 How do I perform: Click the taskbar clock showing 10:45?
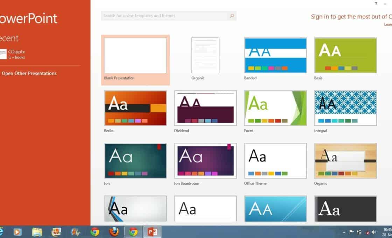tap(387, 232)
